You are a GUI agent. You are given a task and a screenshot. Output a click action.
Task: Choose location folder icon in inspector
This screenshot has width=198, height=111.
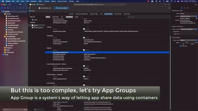197,18
